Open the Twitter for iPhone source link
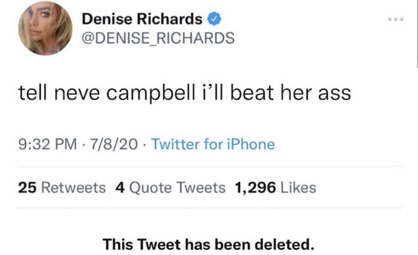 213,144
